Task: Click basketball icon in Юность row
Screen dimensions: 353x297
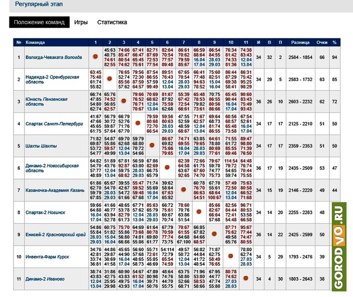Action: tap(124, 101)
